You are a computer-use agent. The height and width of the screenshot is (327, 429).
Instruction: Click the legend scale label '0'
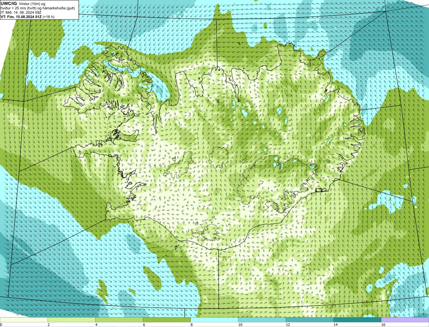(x=1, y=325)
